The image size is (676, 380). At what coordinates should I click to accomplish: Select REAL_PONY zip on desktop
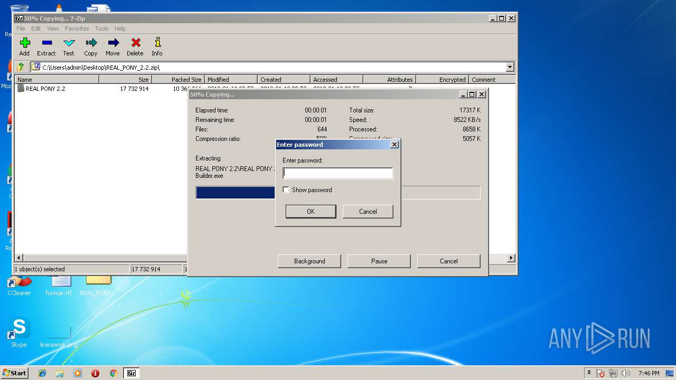(98, 286)
